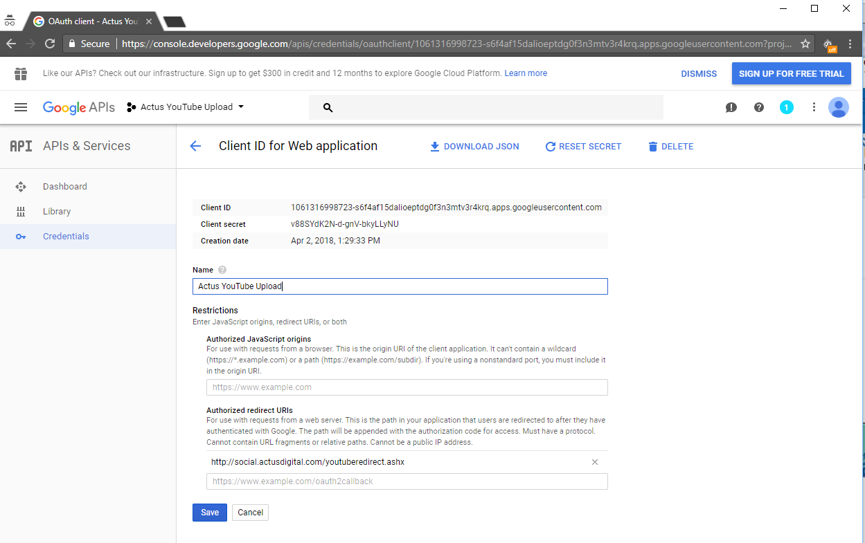Image resolution: width=865 pixels, height=543 pixels.
Task: Follow the Learn more link
Action: click(x=526, y=73)
